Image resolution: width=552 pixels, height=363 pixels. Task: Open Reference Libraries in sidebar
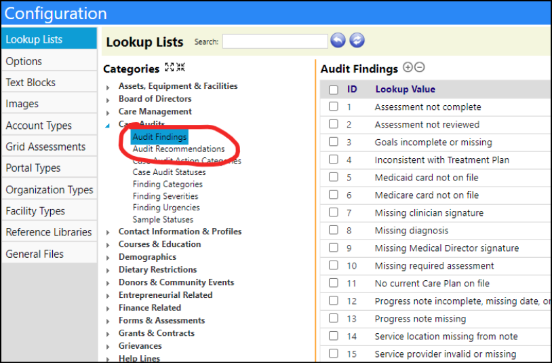[x=50, y=232]
